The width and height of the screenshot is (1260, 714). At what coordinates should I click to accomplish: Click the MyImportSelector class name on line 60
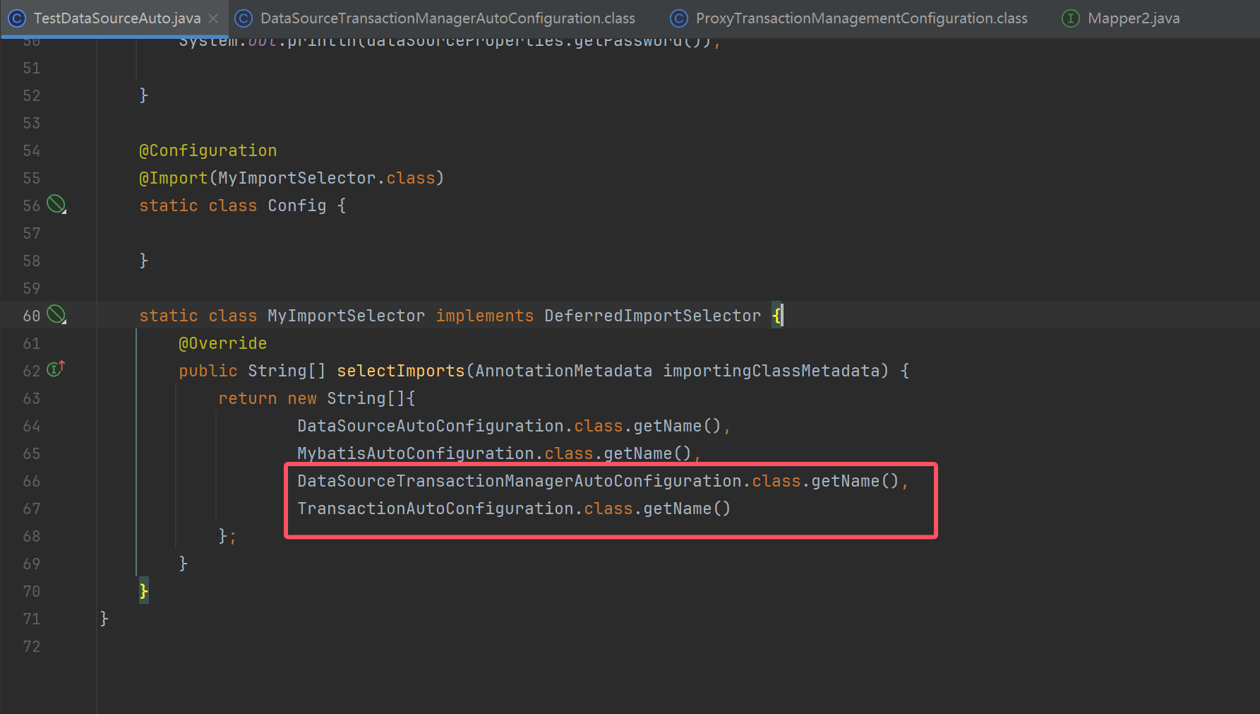pyautogui.click(x=347, y=316)
